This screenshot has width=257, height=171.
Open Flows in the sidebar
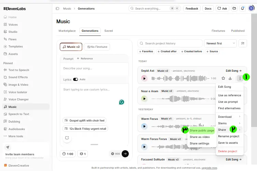[10, 39]
